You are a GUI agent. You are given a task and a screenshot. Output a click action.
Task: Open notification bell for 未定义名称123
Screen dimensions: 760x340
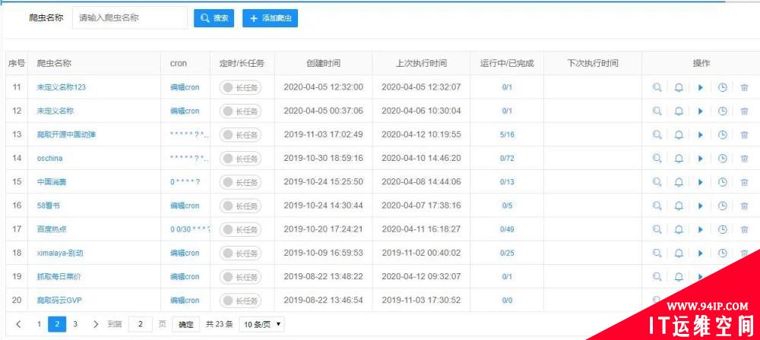coord(679,88)
